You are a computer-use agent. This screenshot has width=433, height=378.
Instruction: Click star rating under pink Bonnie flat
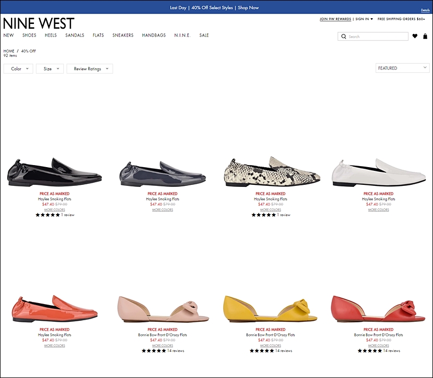[x=154, y=351]
